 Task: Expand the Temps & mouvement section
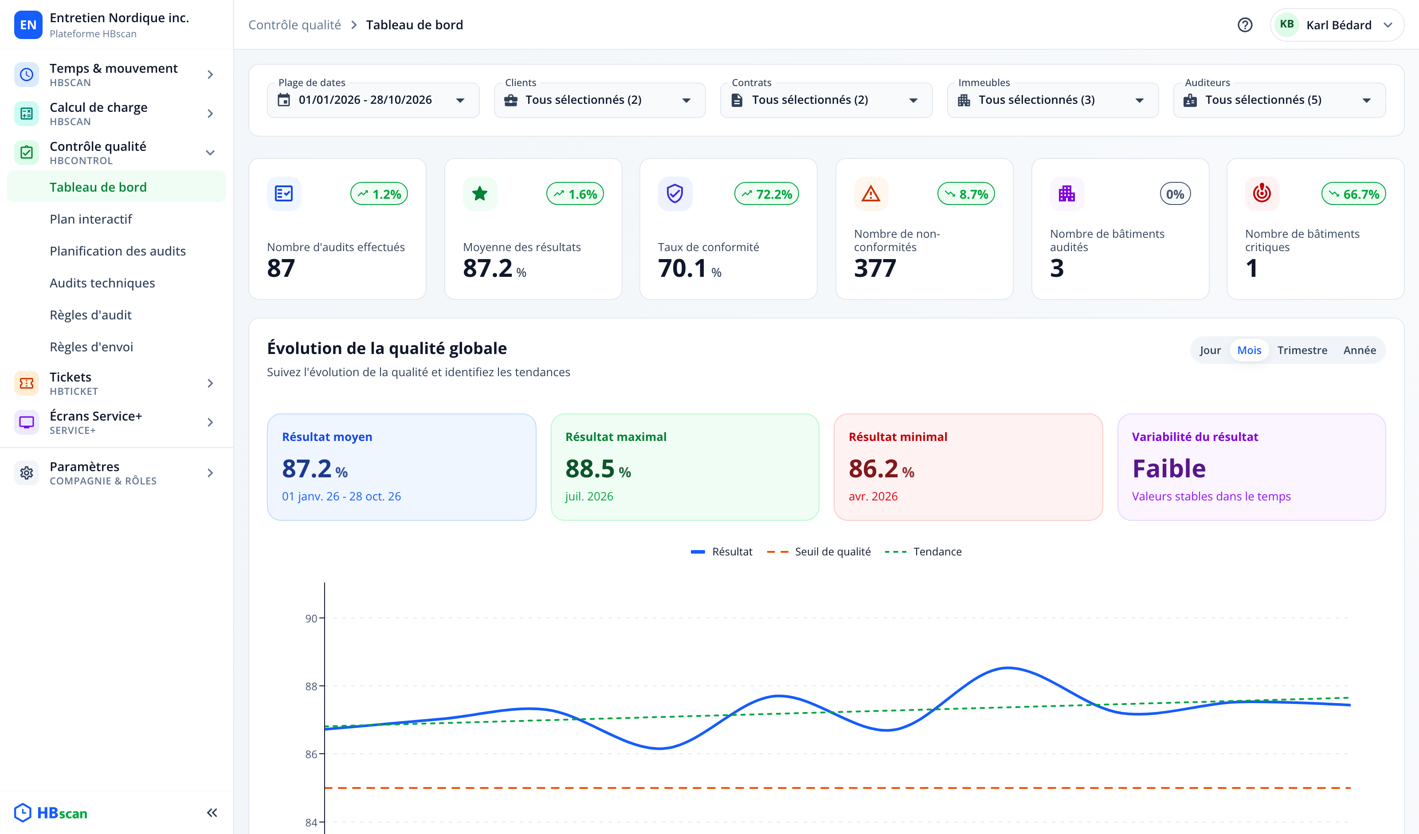click(116, 75)
